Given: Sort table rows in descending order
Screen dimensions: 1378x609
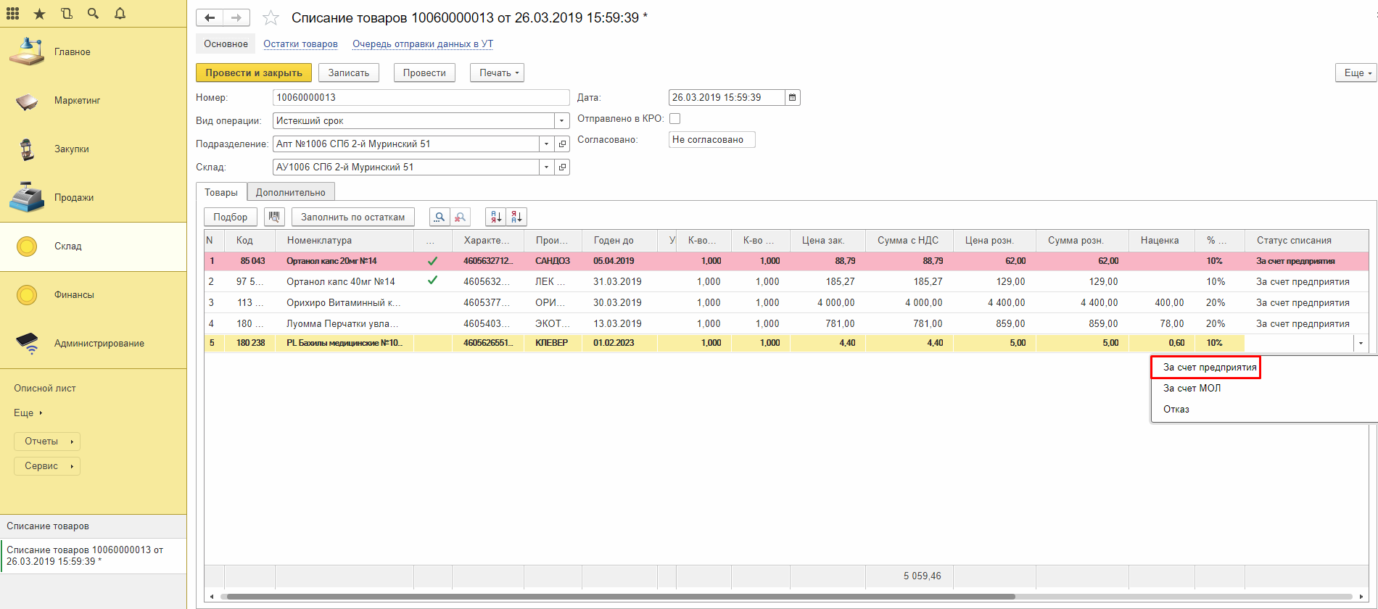Looking at the screenshot, I should point(516,217).
